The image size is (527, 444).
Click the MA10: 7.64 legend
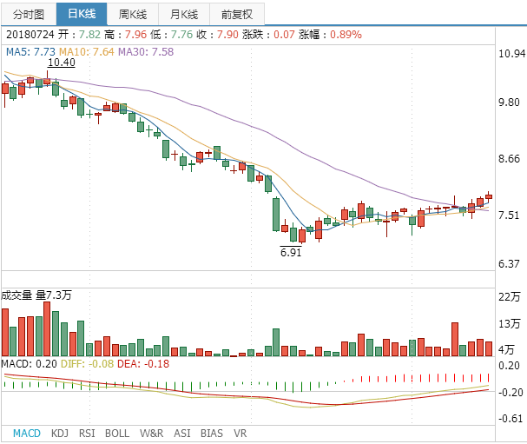[87, 52]
